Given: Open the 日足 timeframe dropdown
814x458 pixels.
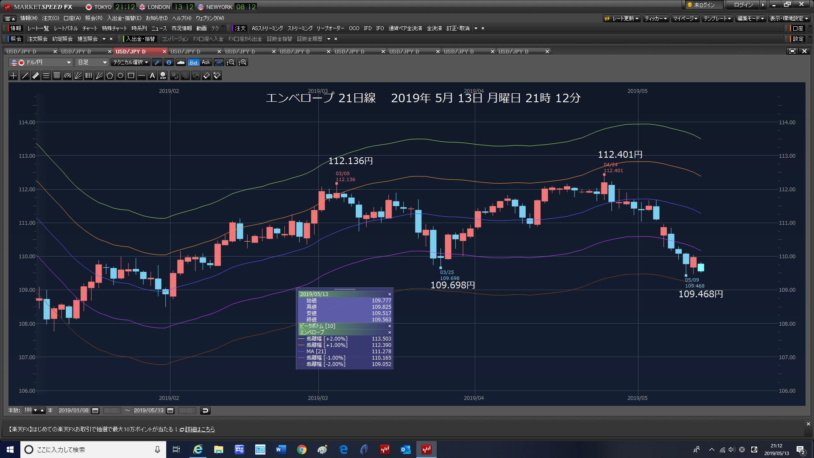Looking at the screenshot, I should 92,62.
